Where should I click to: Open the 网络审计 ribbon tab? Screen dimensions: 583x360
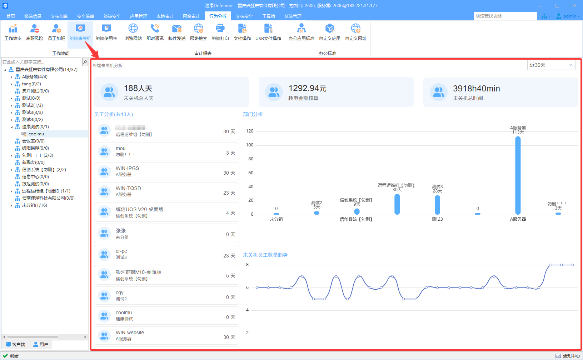tap(191, 16)
